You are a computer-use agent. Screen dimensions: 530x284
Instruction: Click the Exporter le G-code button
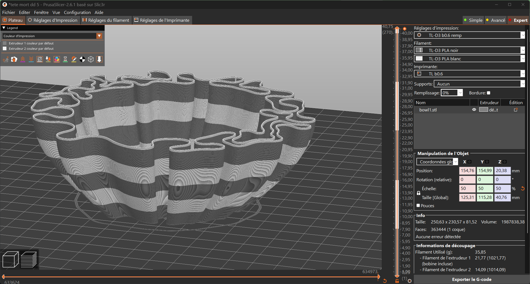pyautogui.click(x=472, y=279)
